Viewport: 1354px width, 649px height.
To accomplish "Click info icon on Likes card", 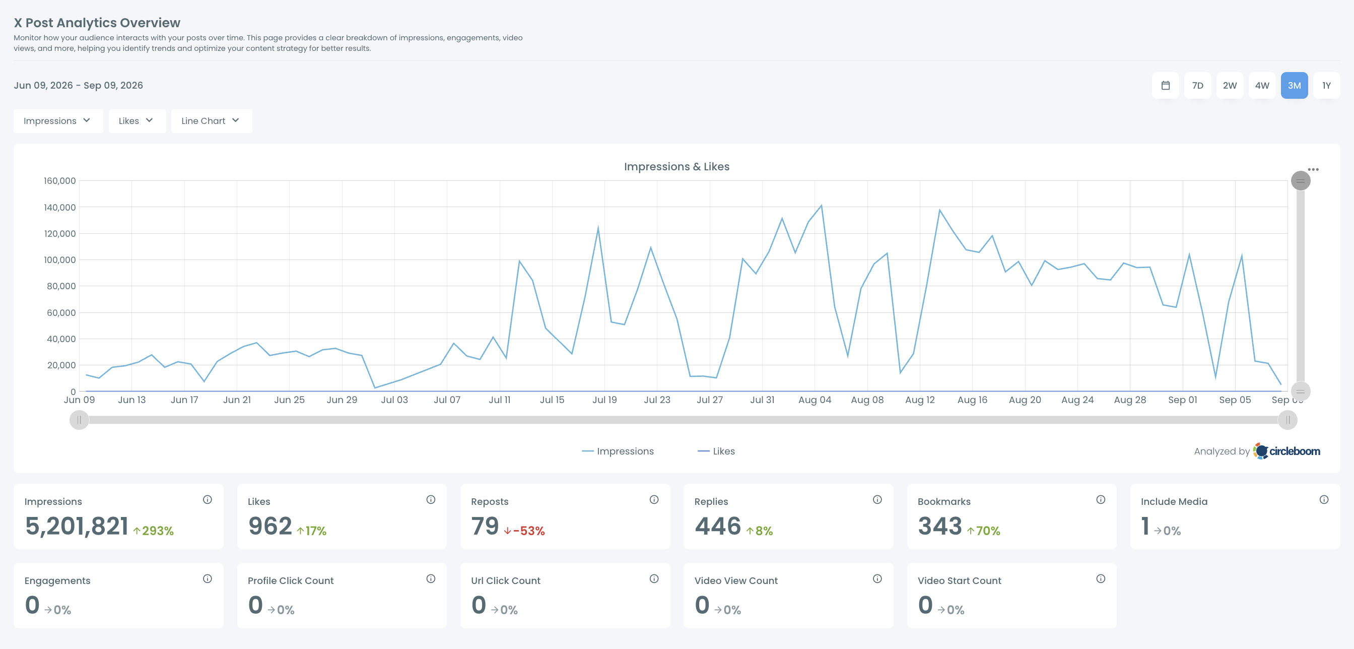I will pyautogui.click(x=431, y=500).
